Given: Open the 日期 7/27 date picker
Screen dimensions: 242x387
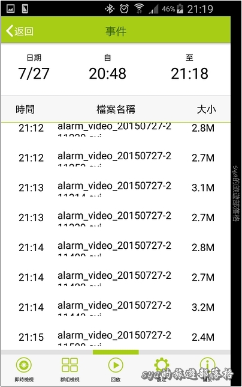Looking at the screenshot, I should coord(34,68).
